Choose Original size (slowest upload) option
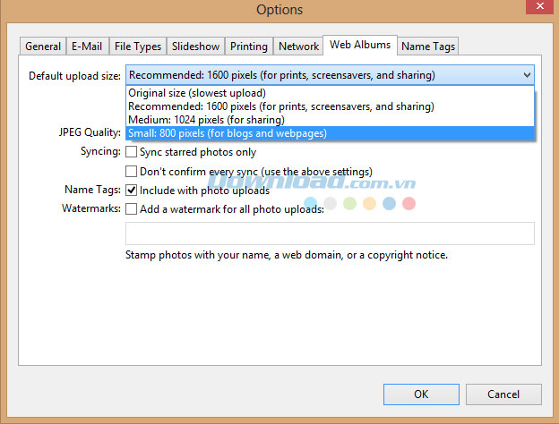Viewport: 559px width, 424px height. coord(197,93)
